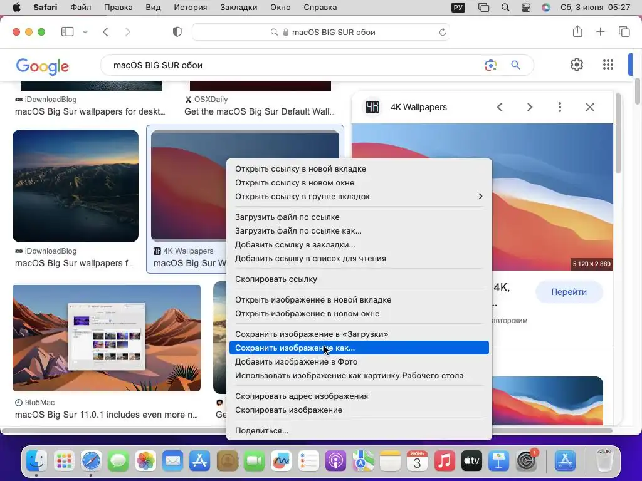
Task: Open System Preferences from the Dock
Action: coord(527,461)
